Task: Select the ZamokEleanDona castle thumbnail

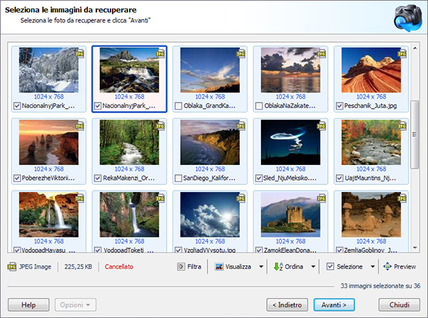Action: [x=290, y=215]
